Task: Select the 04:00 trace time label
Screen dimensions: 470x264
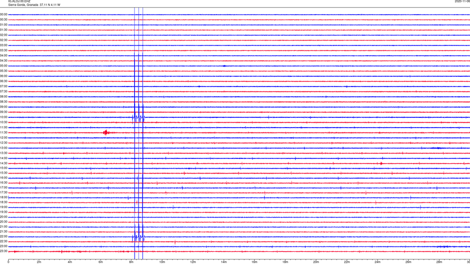Action: click(3, 56)
